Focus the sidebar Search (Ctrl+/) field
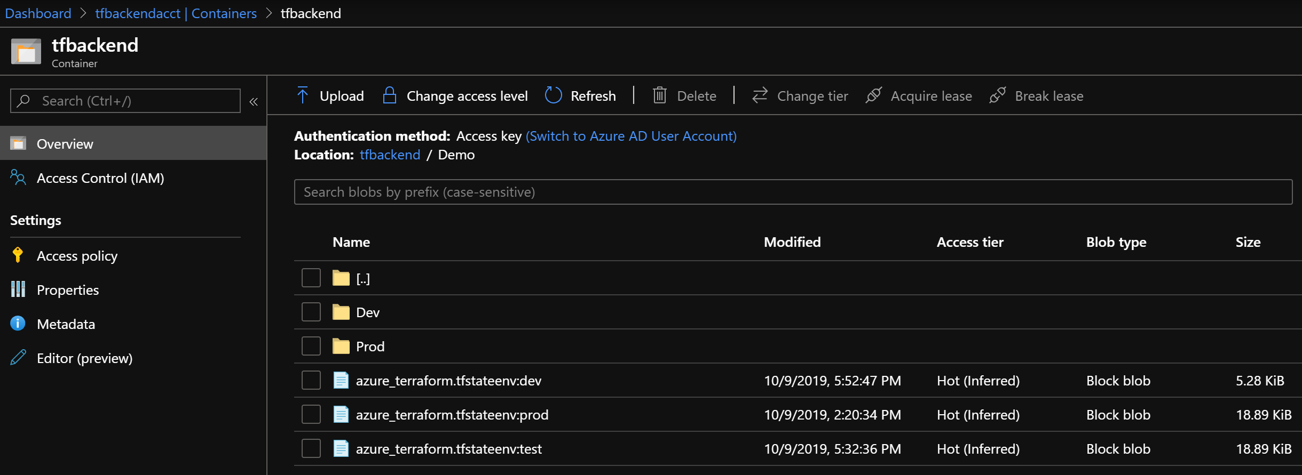The width and height of the screenshot is (1302, 475). [x=125, y=101]
